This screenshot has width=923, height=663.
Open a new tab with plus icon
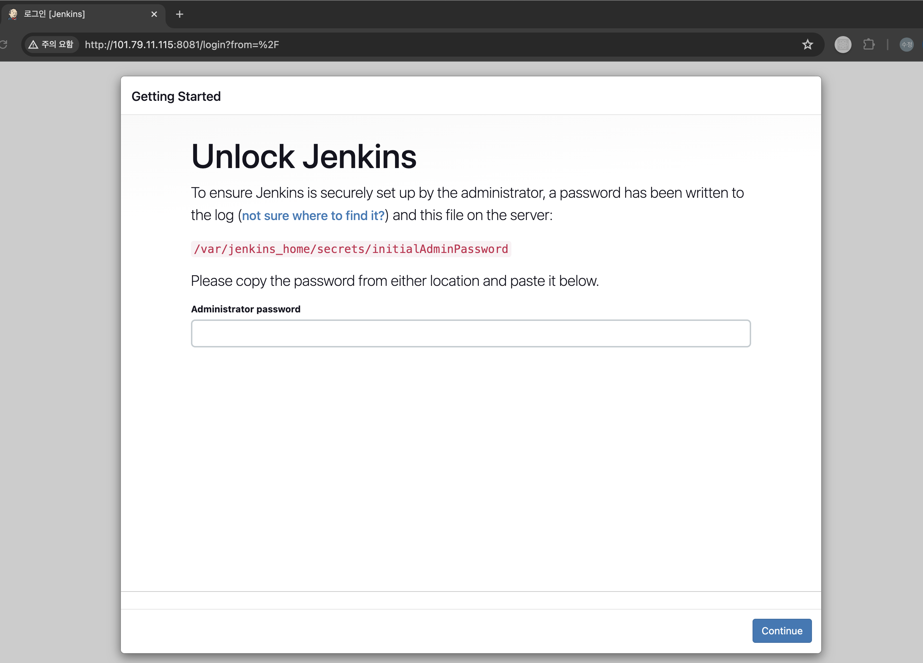tap(180, 14)
